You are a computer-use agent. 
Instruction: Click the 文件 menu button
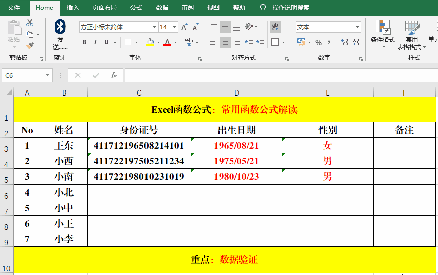tap(14, 8)
